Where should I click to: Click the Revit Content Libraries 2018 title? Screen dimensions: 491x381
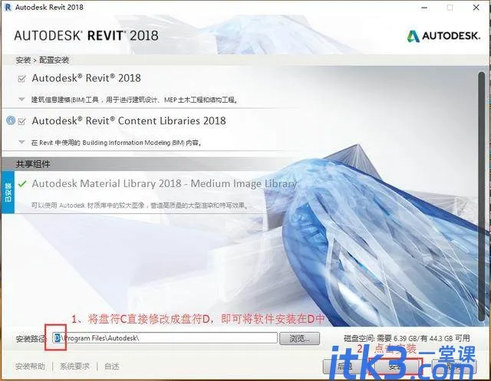(x=129, y=121)
